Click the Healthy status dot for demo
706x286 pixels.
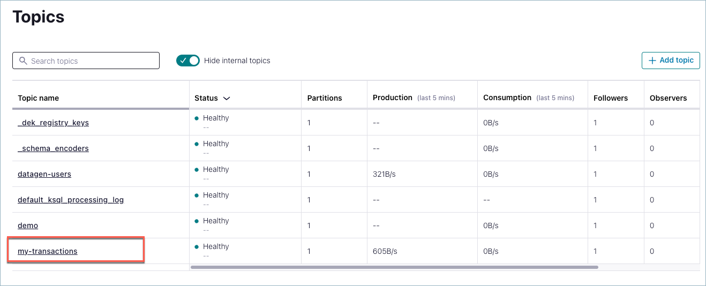click(x=197, y=221)
